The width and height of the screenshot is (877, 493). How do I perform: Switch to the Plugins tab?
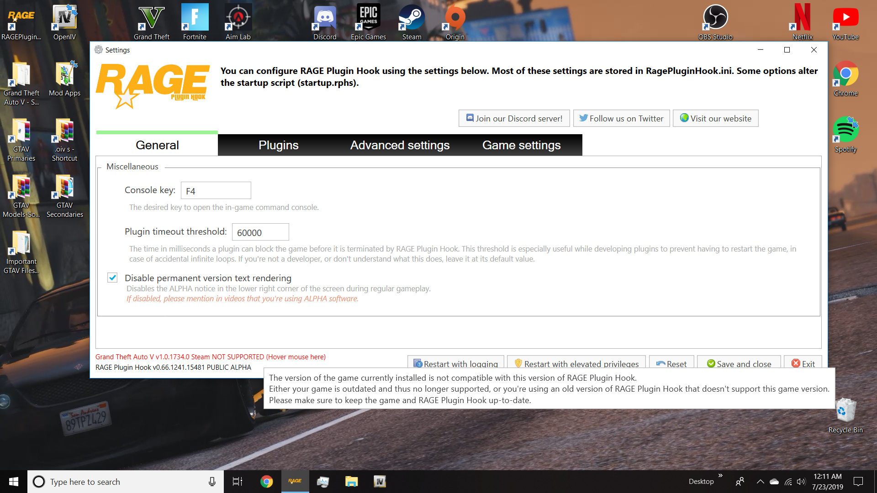(278, 145)
